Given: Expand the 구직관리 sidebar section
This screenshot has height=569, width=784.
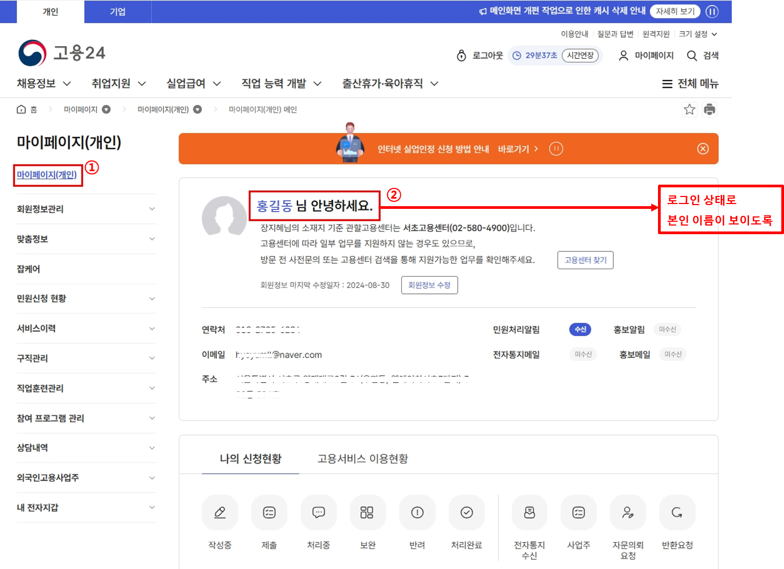Looking at the screenshot, I should (86, 358).
